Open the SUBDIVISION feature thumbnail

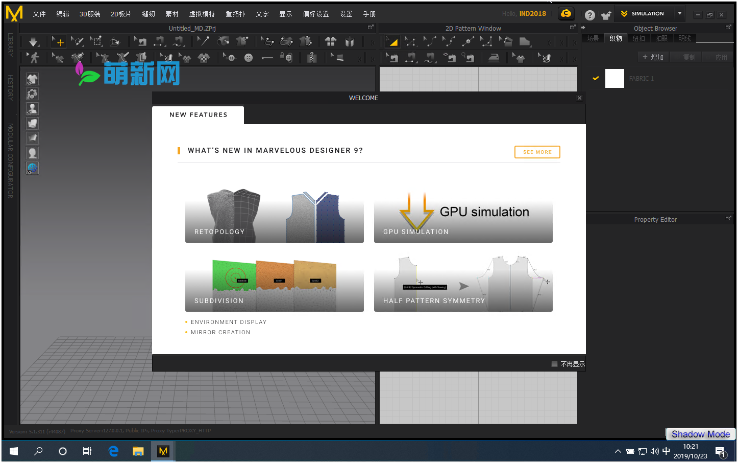tap(274, 285)
